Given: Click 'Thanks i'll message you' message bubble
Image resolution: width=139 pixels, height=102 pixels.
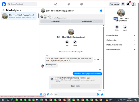Looking at the screenshot, I should (x=87, y=74).
